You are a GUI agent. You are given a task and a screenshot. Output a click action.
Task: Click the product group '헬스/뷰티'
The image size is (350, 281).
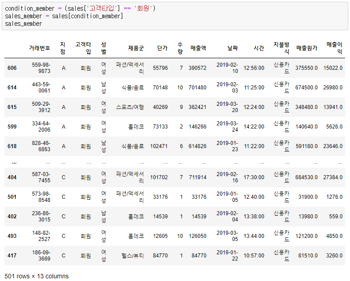pyautogui.click(x=133, y=256)
